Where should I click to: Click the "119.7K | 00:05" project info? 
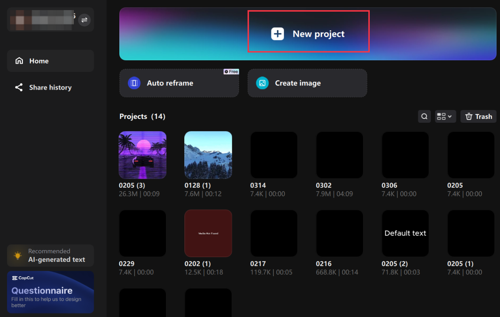click(x=271, y=272)
